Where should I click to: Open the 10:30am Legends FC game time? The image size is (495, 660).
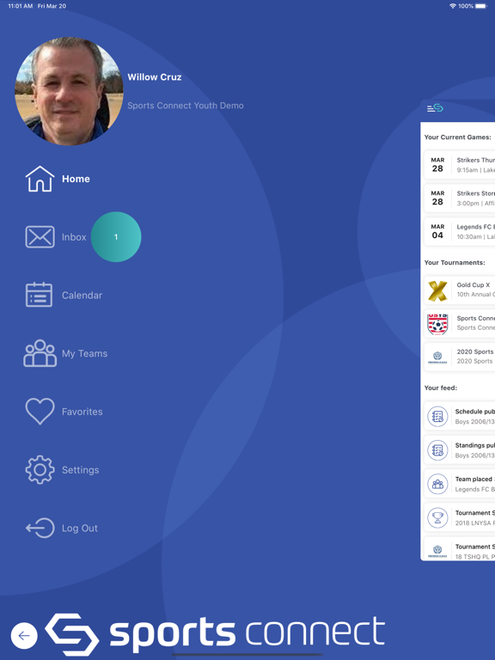(x=475, y=236)
